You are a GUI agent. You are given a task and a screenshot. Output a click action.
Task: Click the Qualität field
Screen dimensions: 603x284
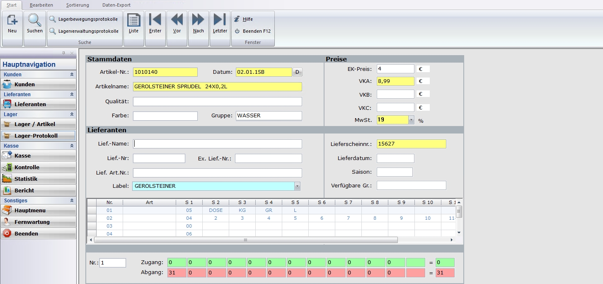click(218, 102)
